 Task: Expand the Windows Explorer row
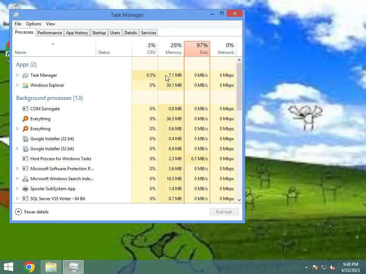17,85
